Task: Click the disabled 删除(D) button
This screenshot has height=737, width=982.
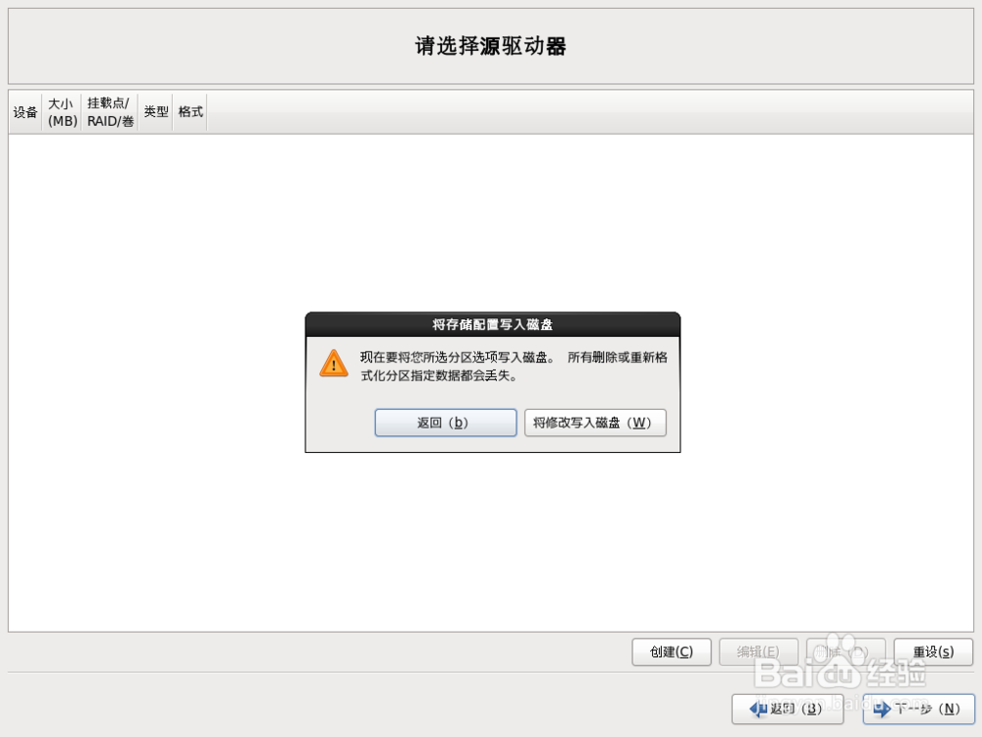Action: [x=846, y=652]
